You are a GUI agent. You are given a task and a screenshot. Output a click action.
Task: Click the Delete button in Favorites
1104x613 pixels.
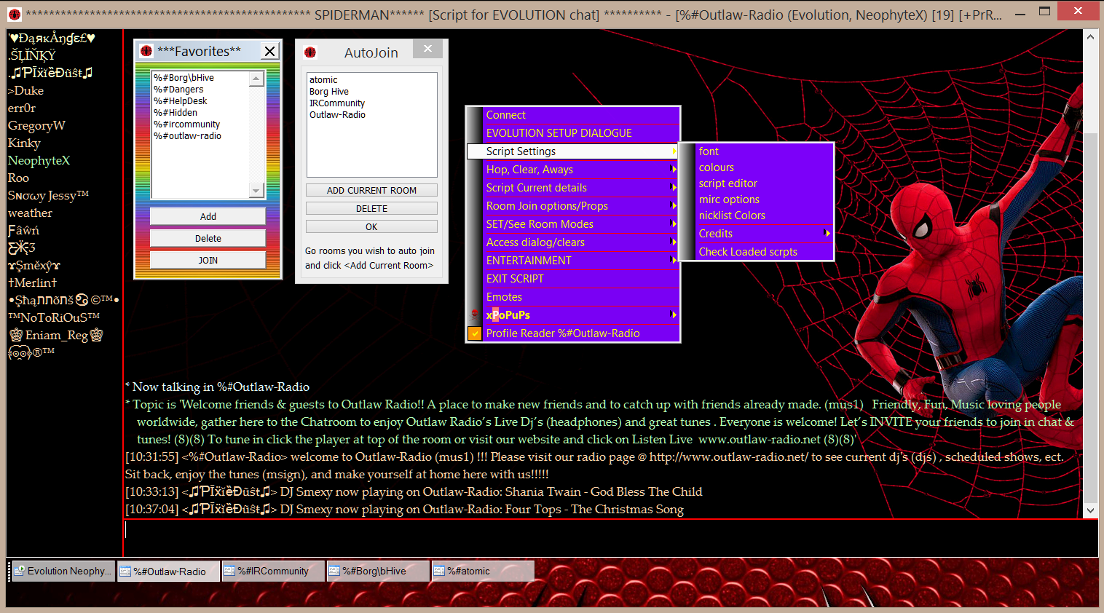click(208, 238)
